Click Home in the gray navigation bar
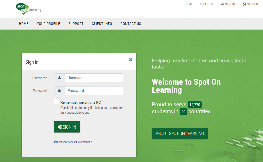 coord(24,24)
